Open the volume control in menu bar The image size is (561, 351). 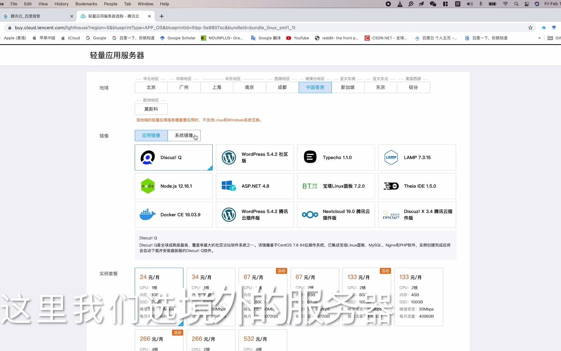click(470, 4)
